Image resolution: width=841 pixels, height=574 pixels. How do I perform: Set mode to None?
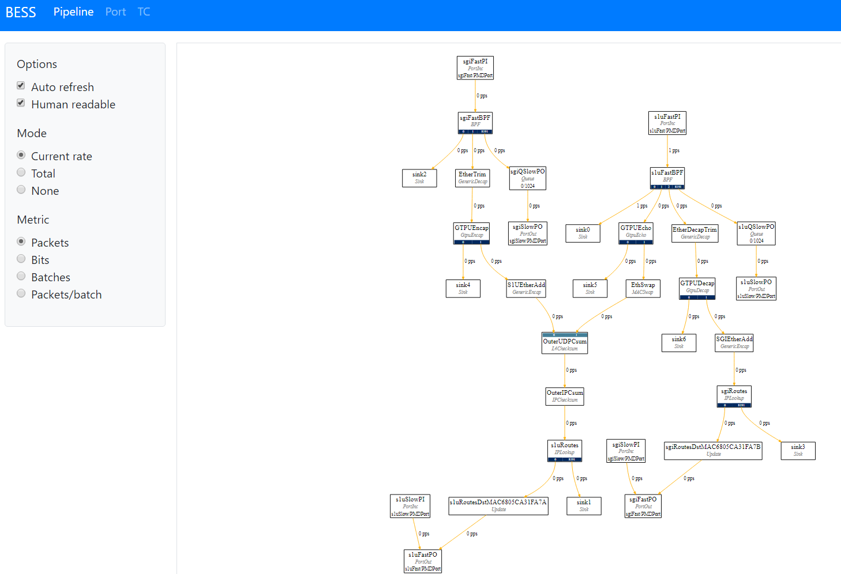[x=21, y=190]
